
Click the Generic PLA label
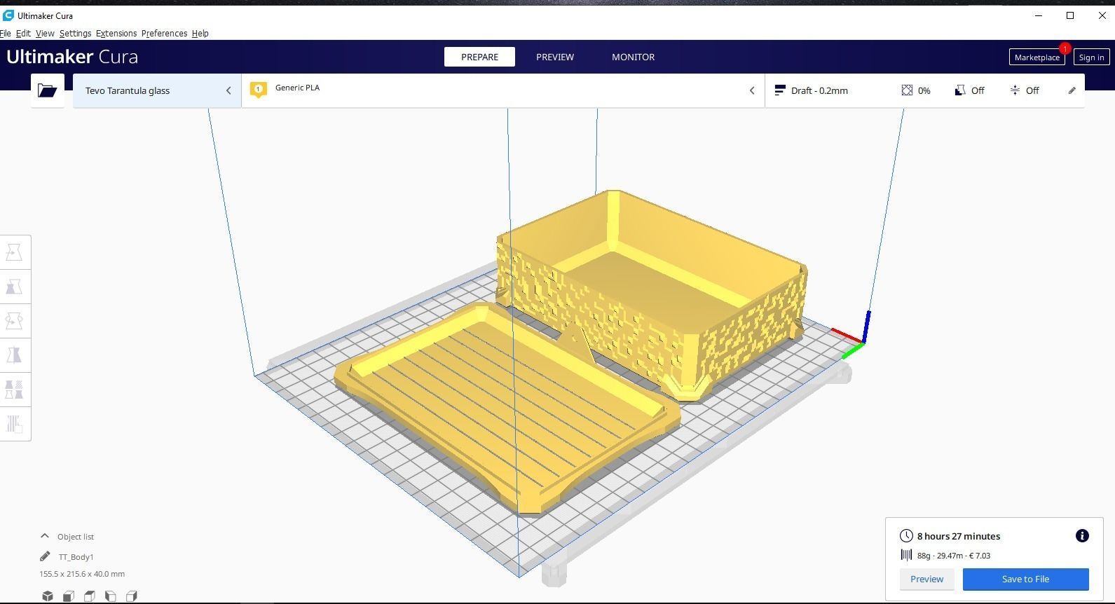297,88
